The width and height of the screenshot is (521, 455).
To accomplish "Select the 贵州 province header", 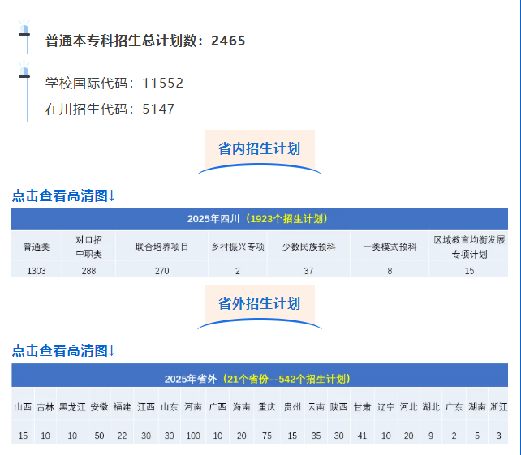I will (x=292, y=407).
